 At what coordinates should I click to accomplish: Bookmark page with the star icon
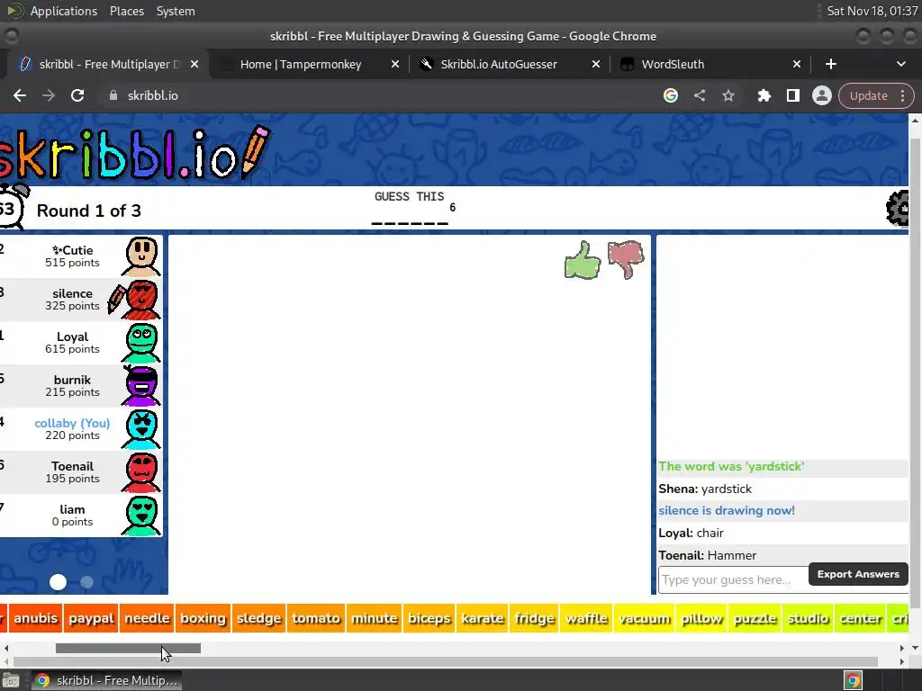point(728,95)
